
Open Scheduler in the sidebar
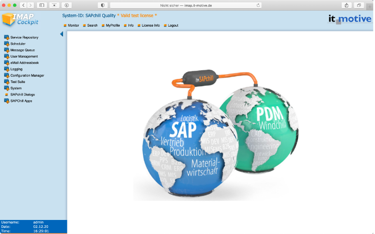pos(18,44)
